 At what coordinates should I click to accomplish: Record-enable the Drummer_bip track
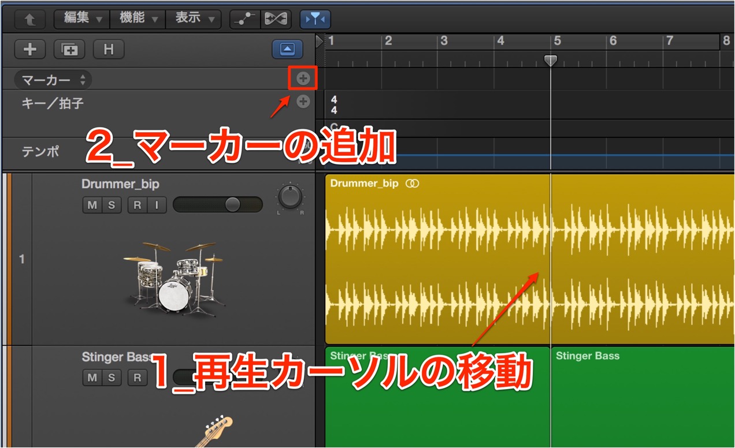pyautogui.click(x=138, y=204)
